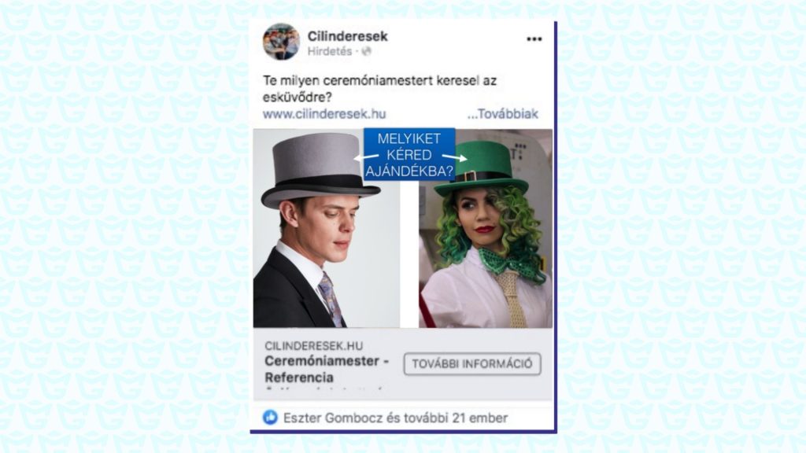Open the Ceremóniamester - Referencia headline

point(327,369)
